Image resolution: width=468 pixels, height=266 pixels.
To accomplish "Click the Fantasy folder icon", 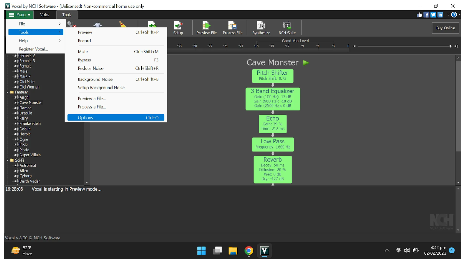I will point(12,92).
